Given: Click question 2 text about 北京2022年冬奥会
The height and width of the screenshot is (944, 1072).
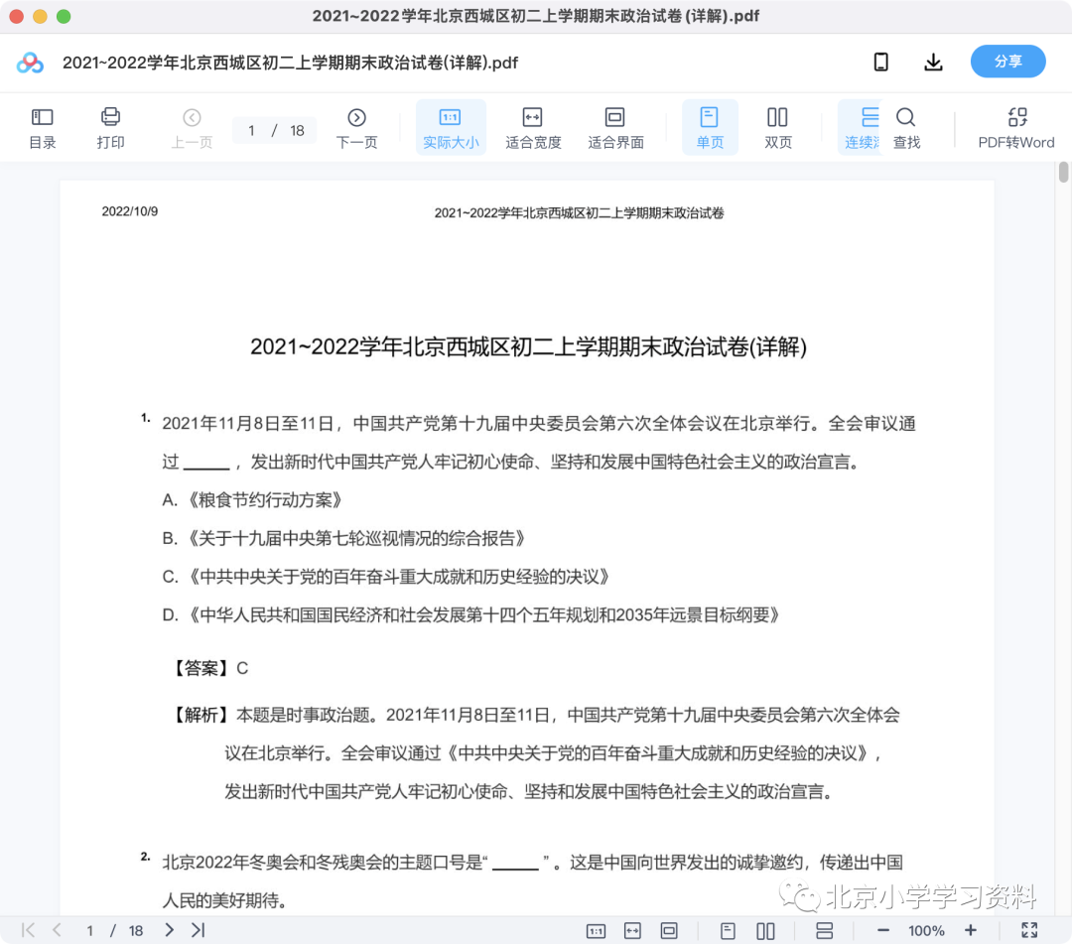Looking at the screenshot, I should (533, 881).
